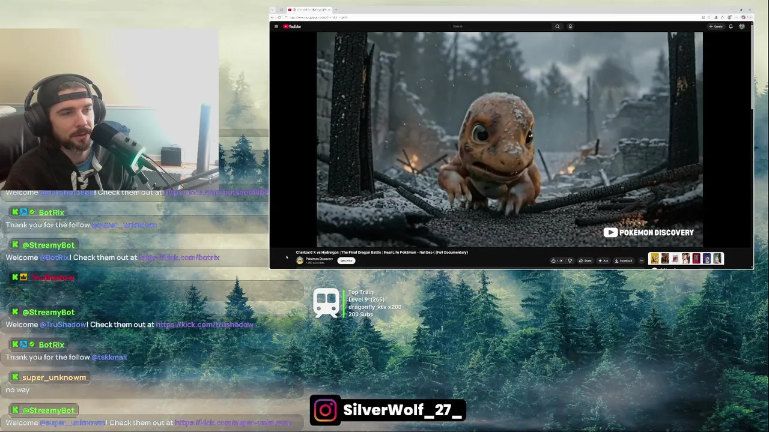Click the video player to pause
Screen dimensions: 769x432
click(509, 139)
